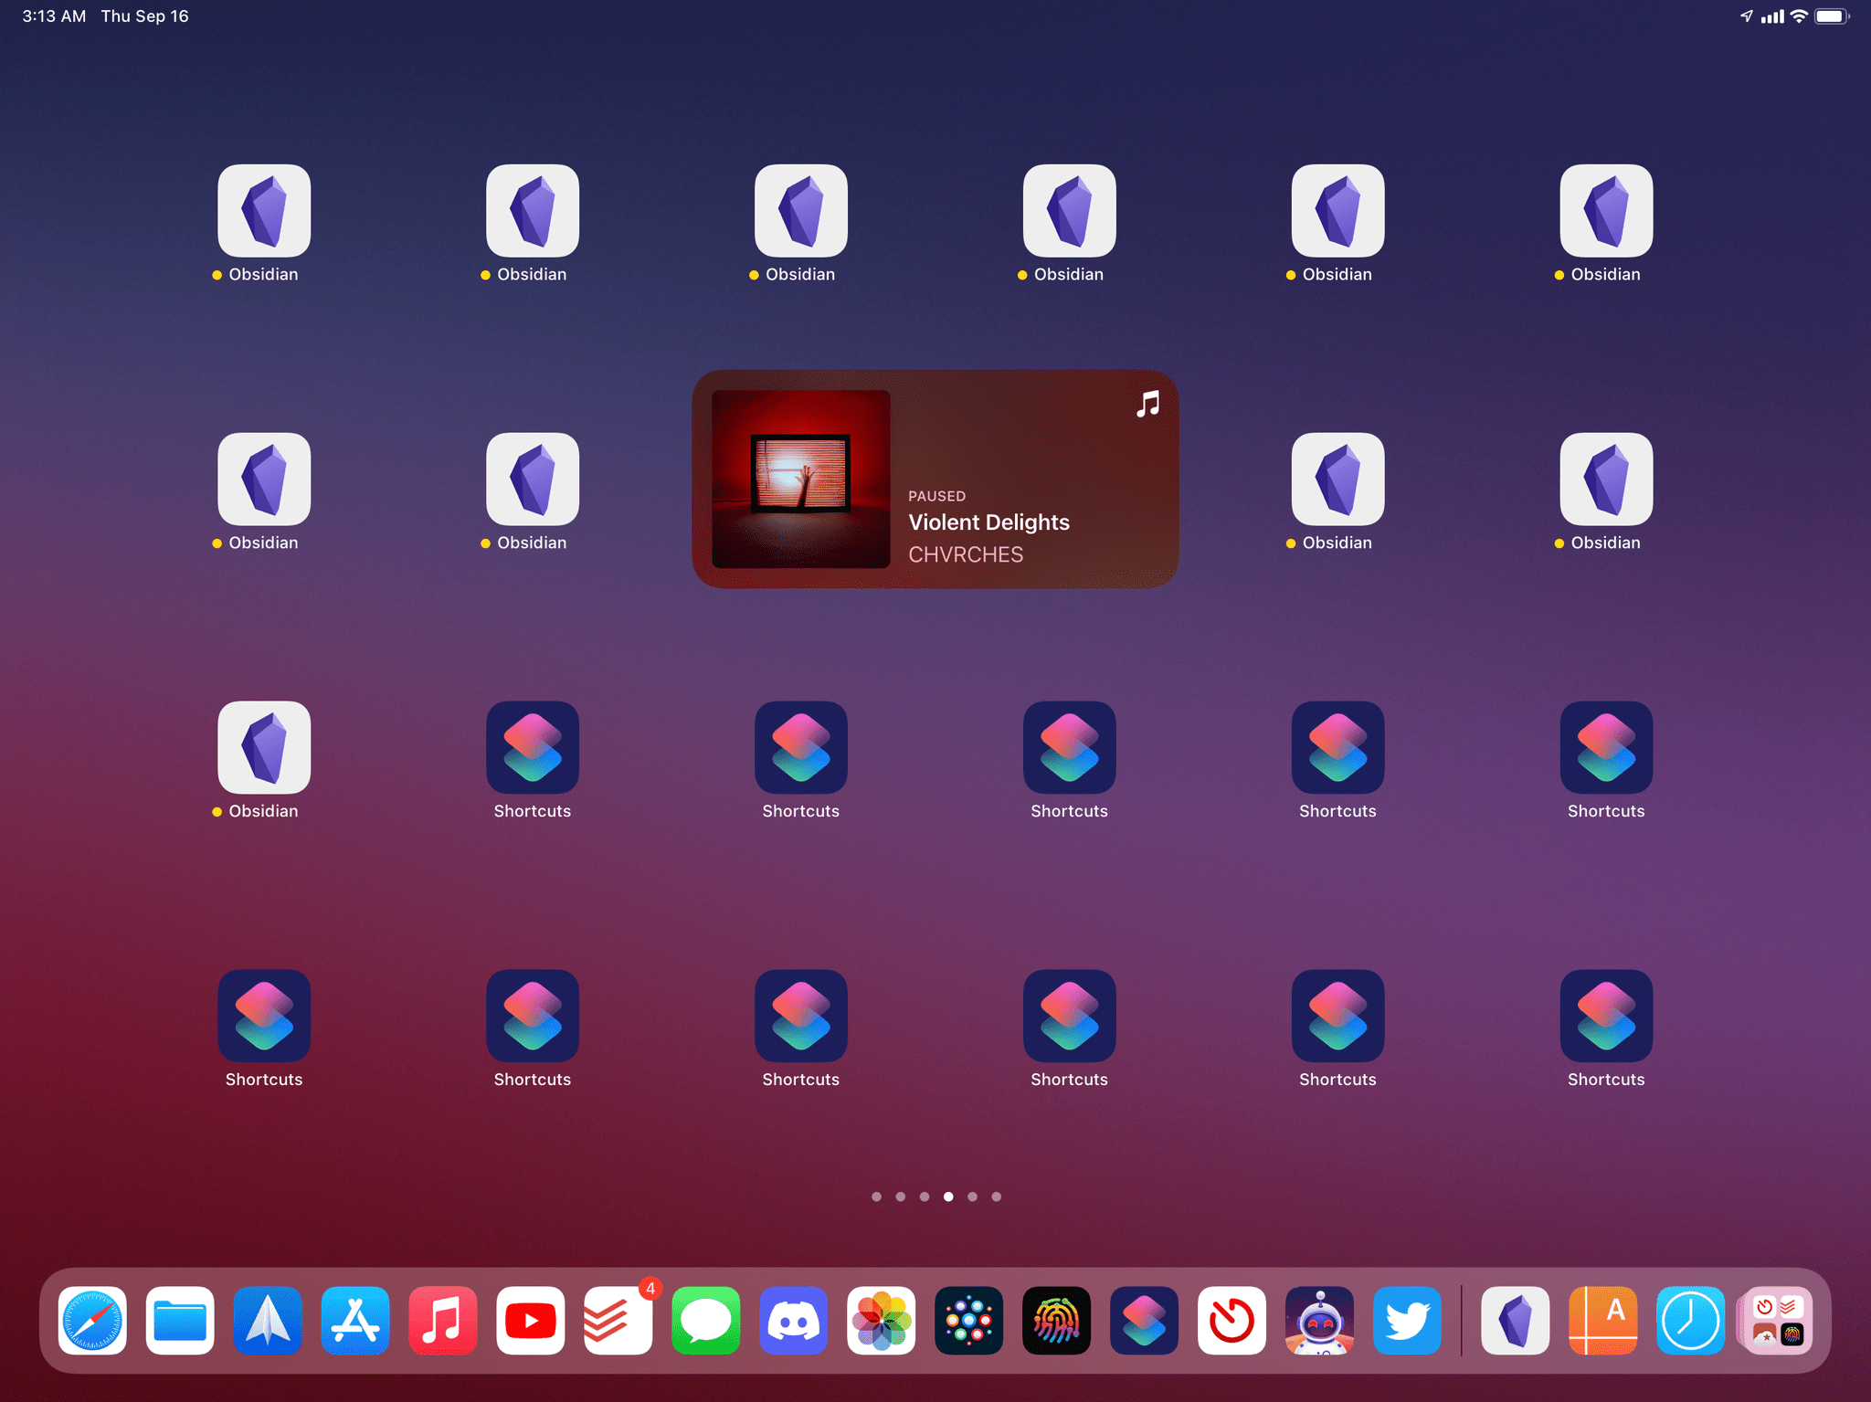The width and height of the screenshot is (1871, 1402).
Task: Launch Discord from the dock
Action: coord(794,1320)
